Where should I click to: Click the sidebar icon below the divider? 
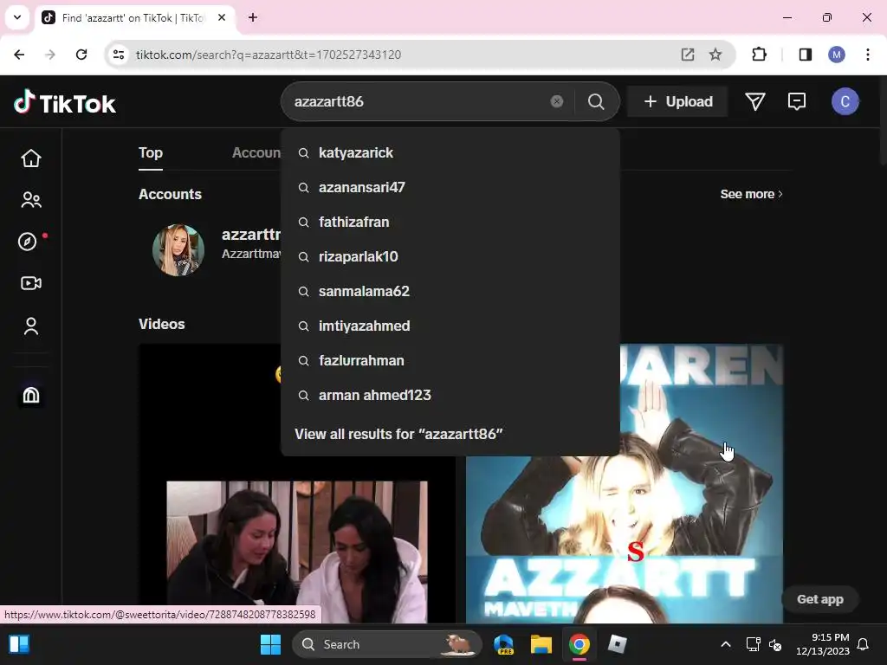[31, 395]
